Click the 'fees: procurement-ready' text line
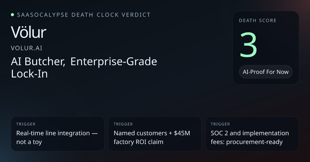 247,142
